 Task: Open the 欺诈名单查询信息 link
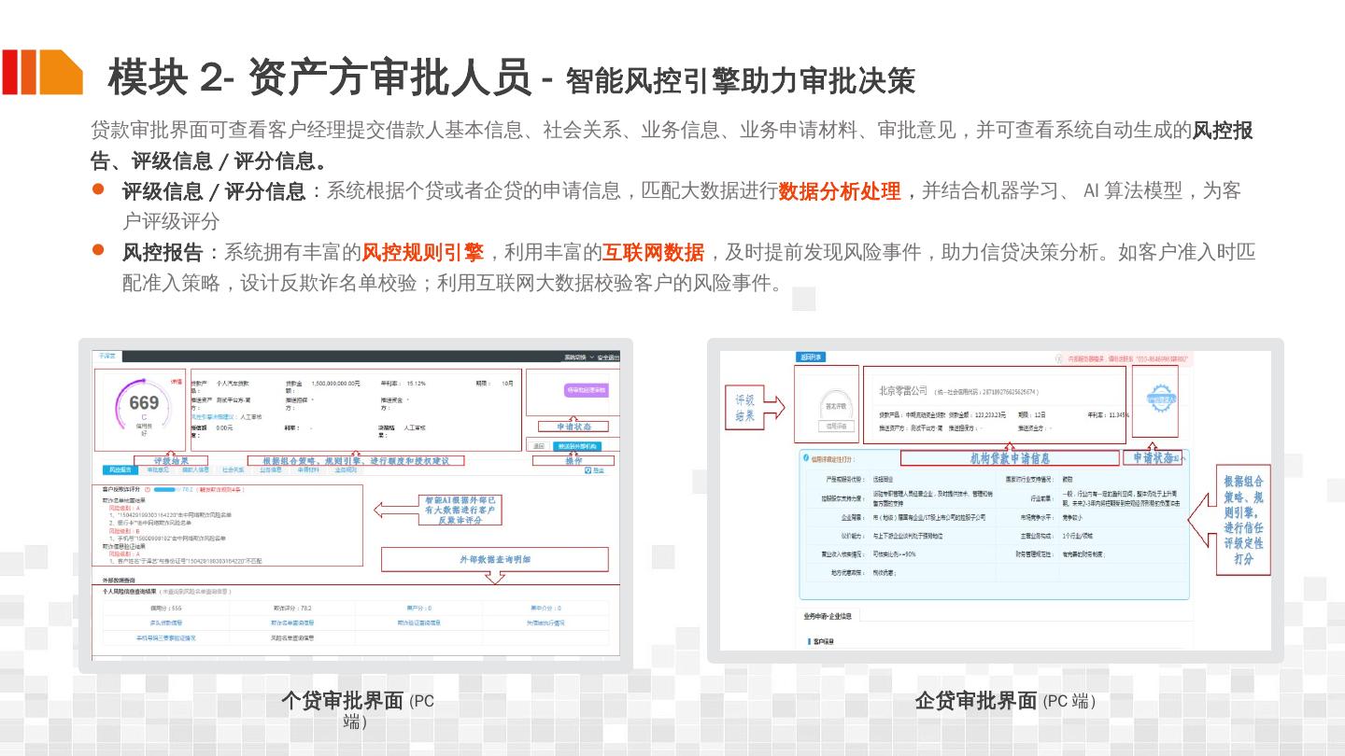pyautogui.click(x=292, y=623)
